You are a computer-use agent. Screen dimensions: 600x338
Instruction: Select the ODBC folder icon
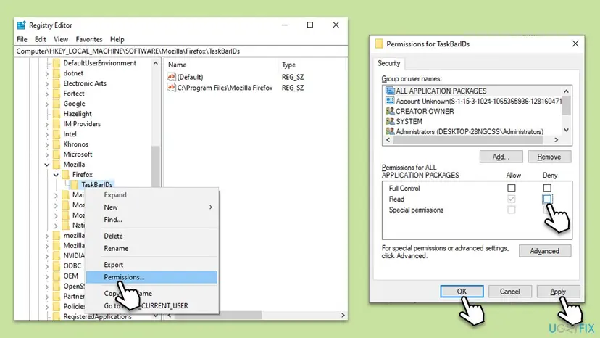coord(57,266)
